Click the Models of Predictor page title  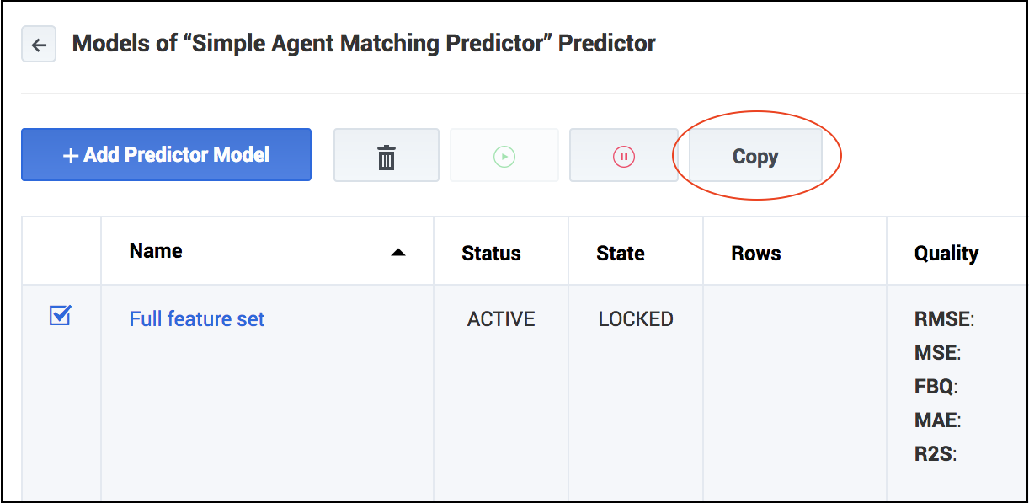click(364, 44)
